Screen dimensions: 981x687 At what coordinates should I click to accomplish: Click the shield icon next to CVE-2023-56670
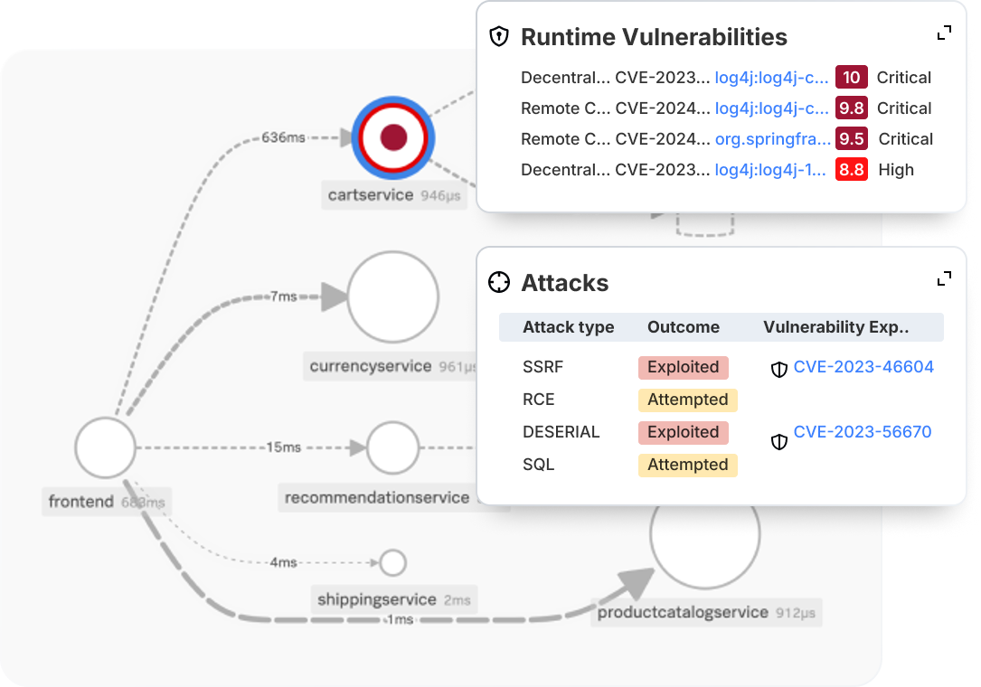(x=778, y=442)
